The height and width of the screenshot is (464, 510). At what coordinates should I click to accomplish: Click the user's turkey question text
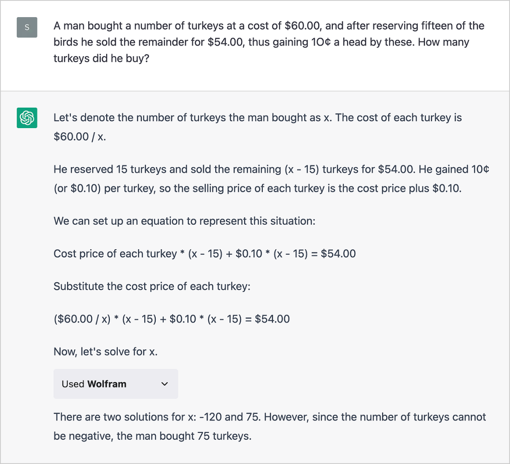click(x=268, y=42)
